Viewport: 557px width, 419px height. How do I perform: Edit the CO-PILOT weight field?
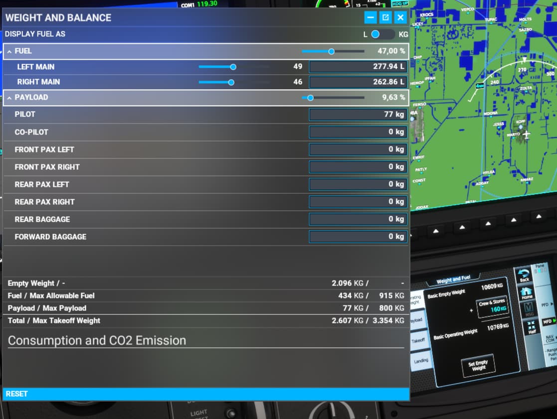[358, 132]
